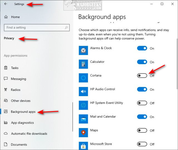The width and height of the screenshot is (178, 150).
Task: Click the back arrow in Settings
Action: (x=6, y=4)
